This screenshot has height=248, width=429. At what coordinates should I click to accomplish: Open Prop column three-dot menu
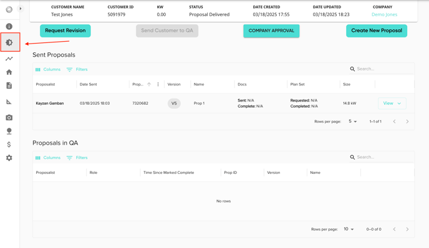pos(158,84)
